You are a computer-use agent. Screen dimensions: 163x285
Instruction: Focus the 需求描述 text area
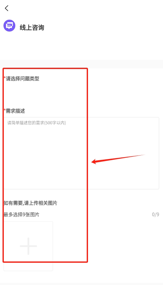pyautogui.click(x=81, y=153)
